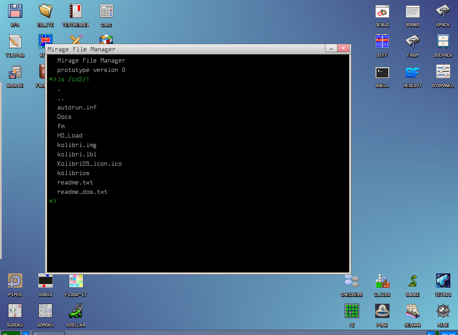458x335 pixels.
Task: Launch the FASM assembler icon
Action: (x=412, y=42)
